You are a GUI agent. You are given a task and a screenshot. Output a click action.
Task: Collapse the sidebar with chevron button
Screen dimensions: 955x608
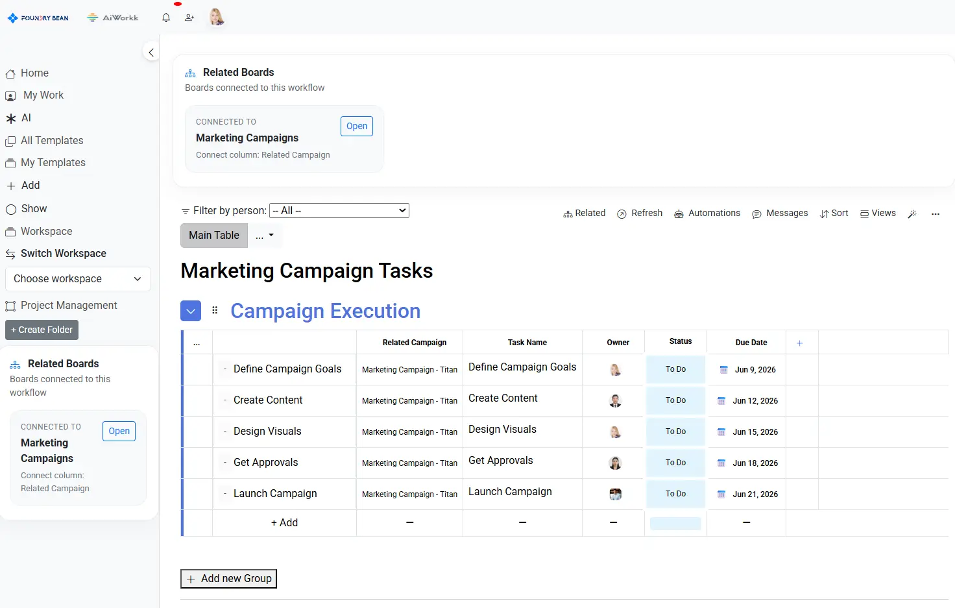[151, 53]
